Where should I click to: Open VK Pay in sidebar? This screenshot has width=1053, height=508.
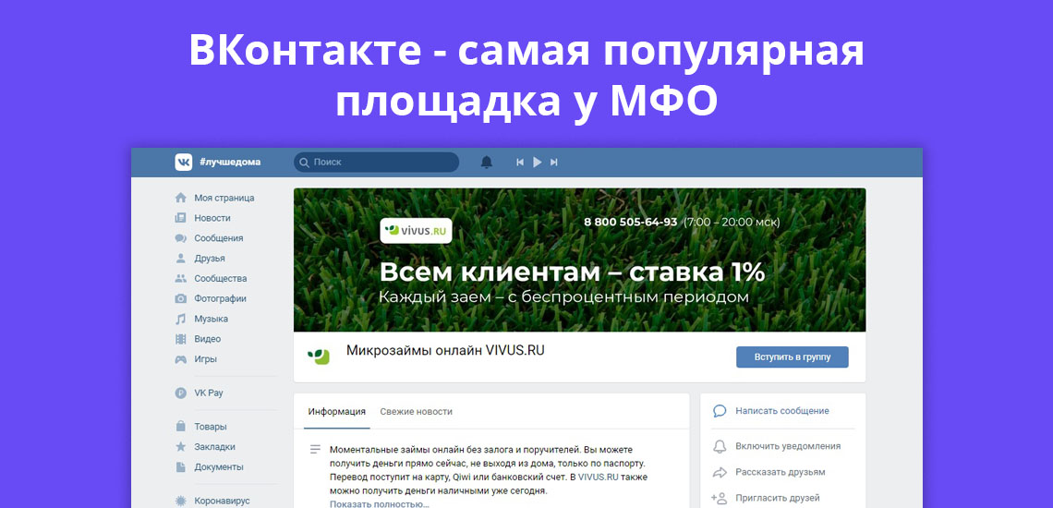[x=208, y=393]
